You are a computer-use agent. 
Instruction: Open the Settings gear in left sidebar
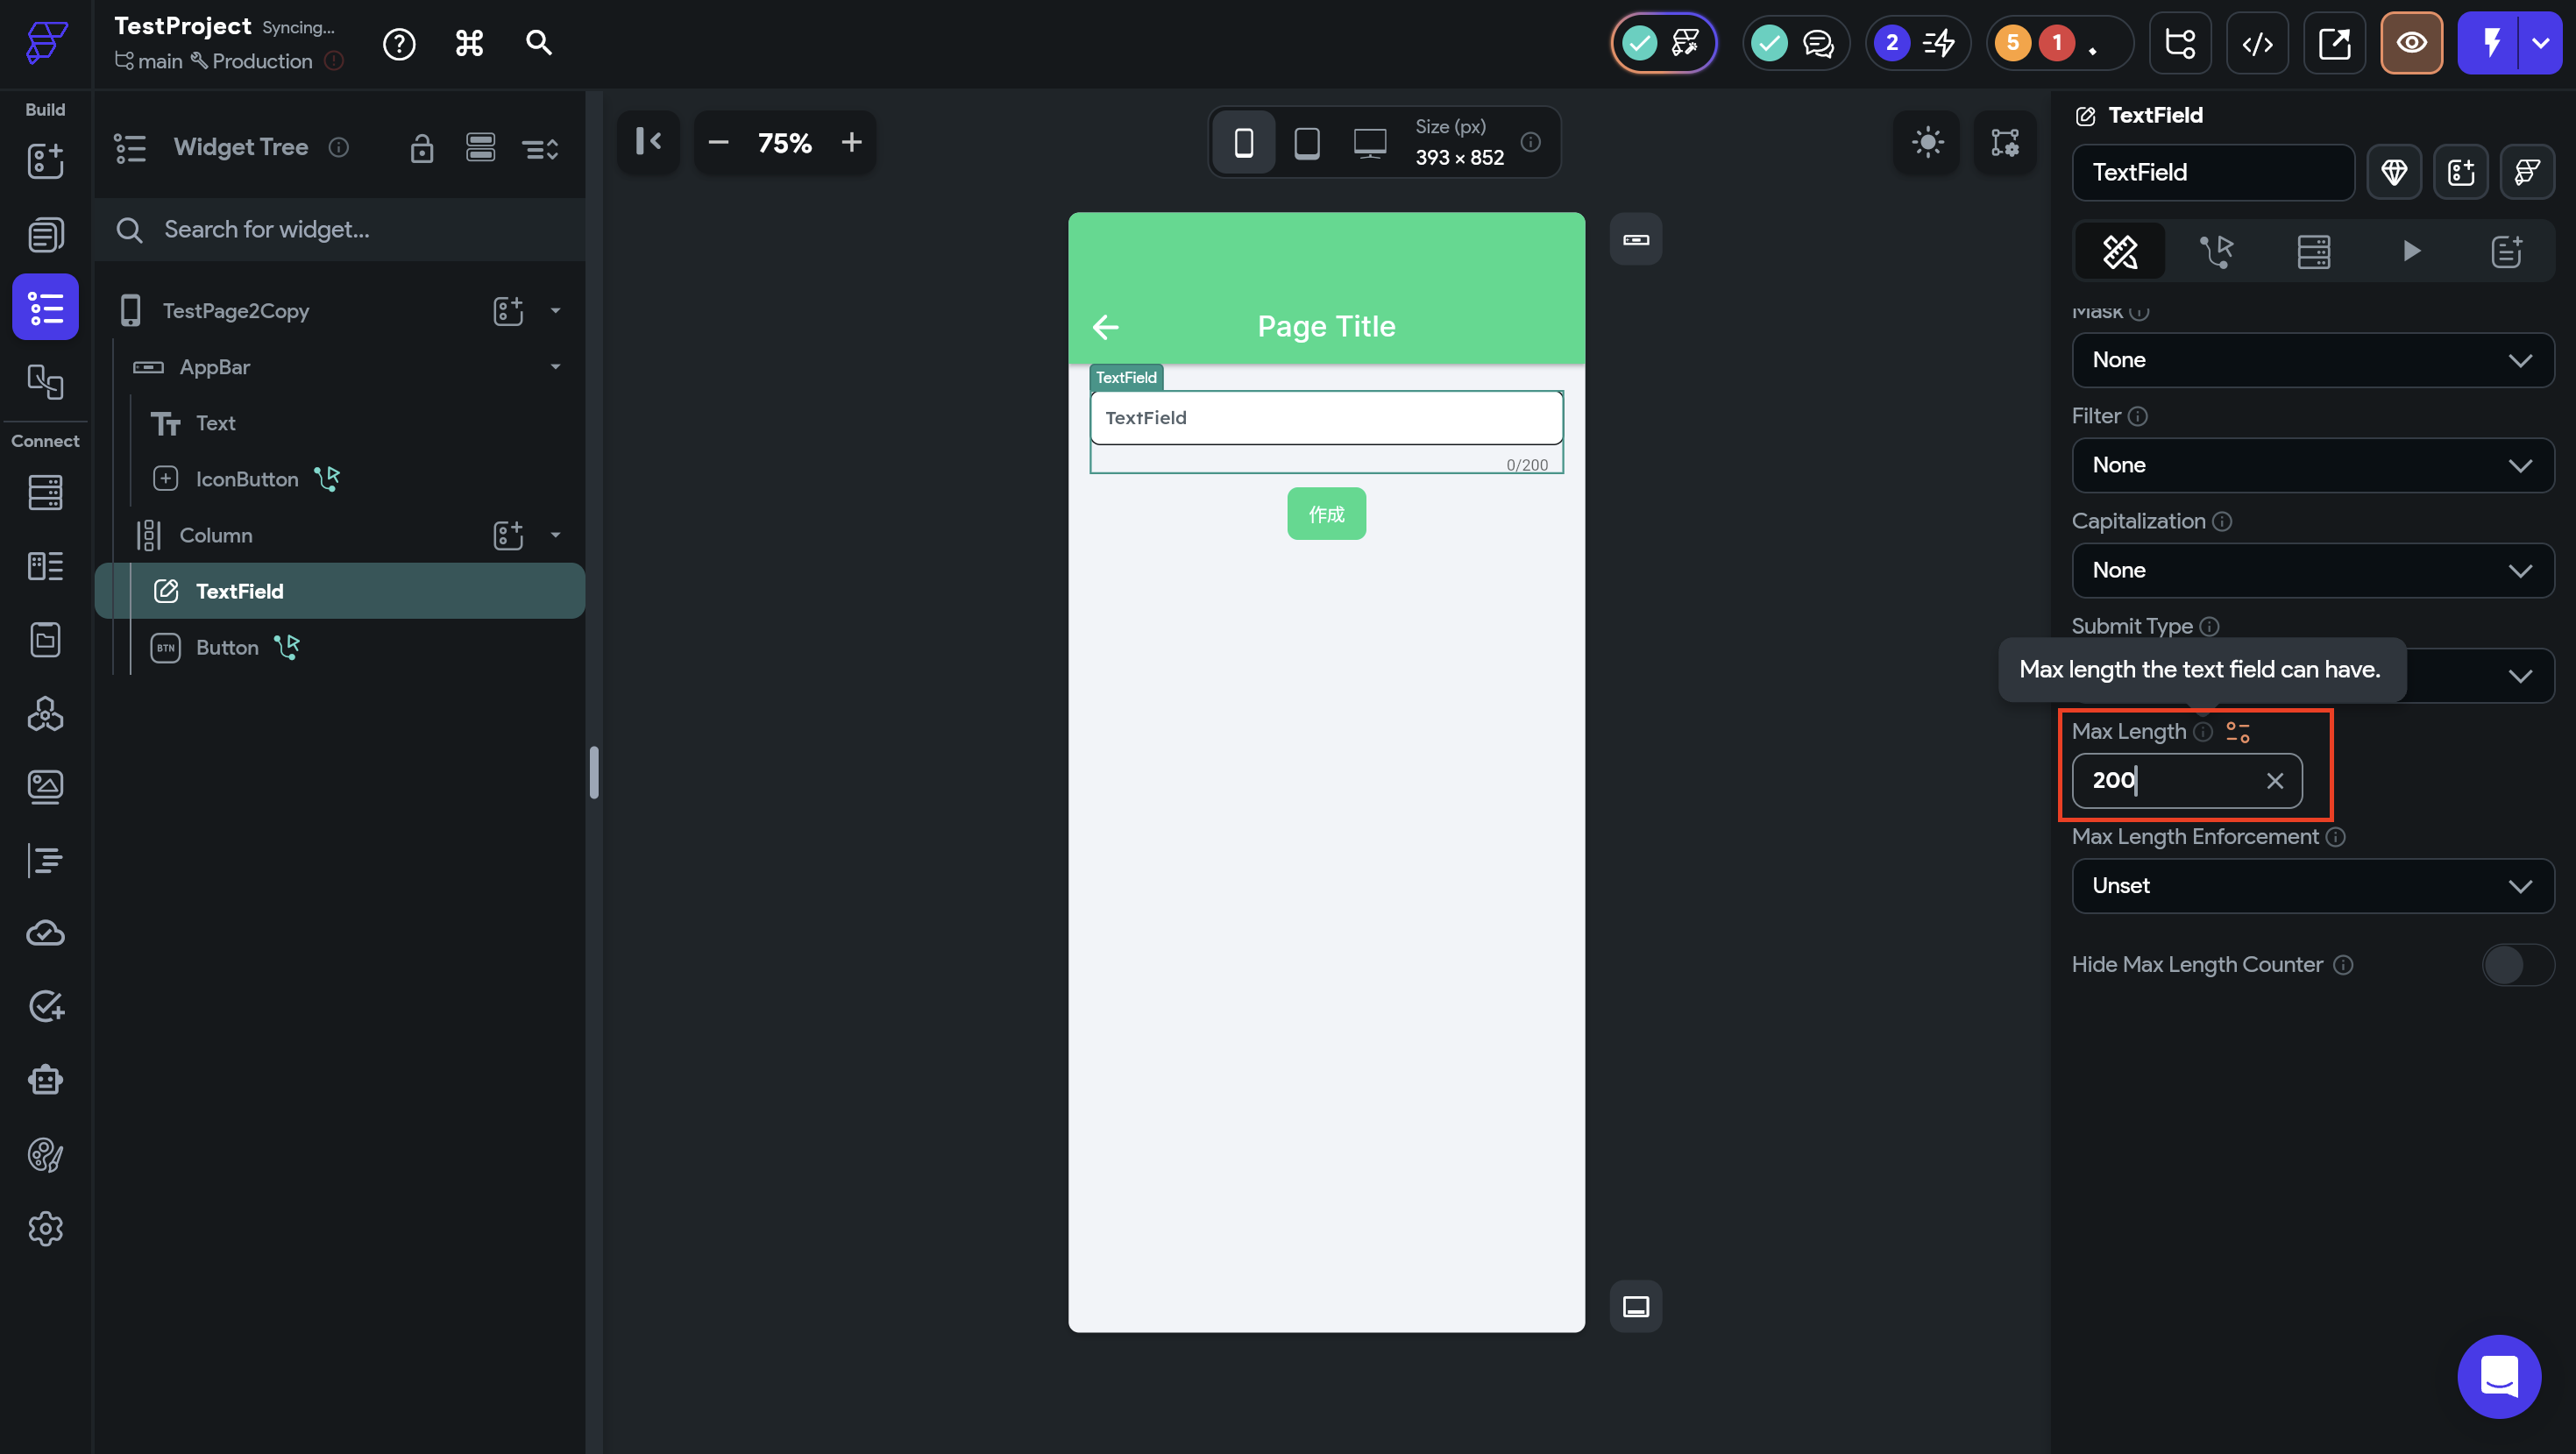pyautogui.click(x=45, y=1228)
